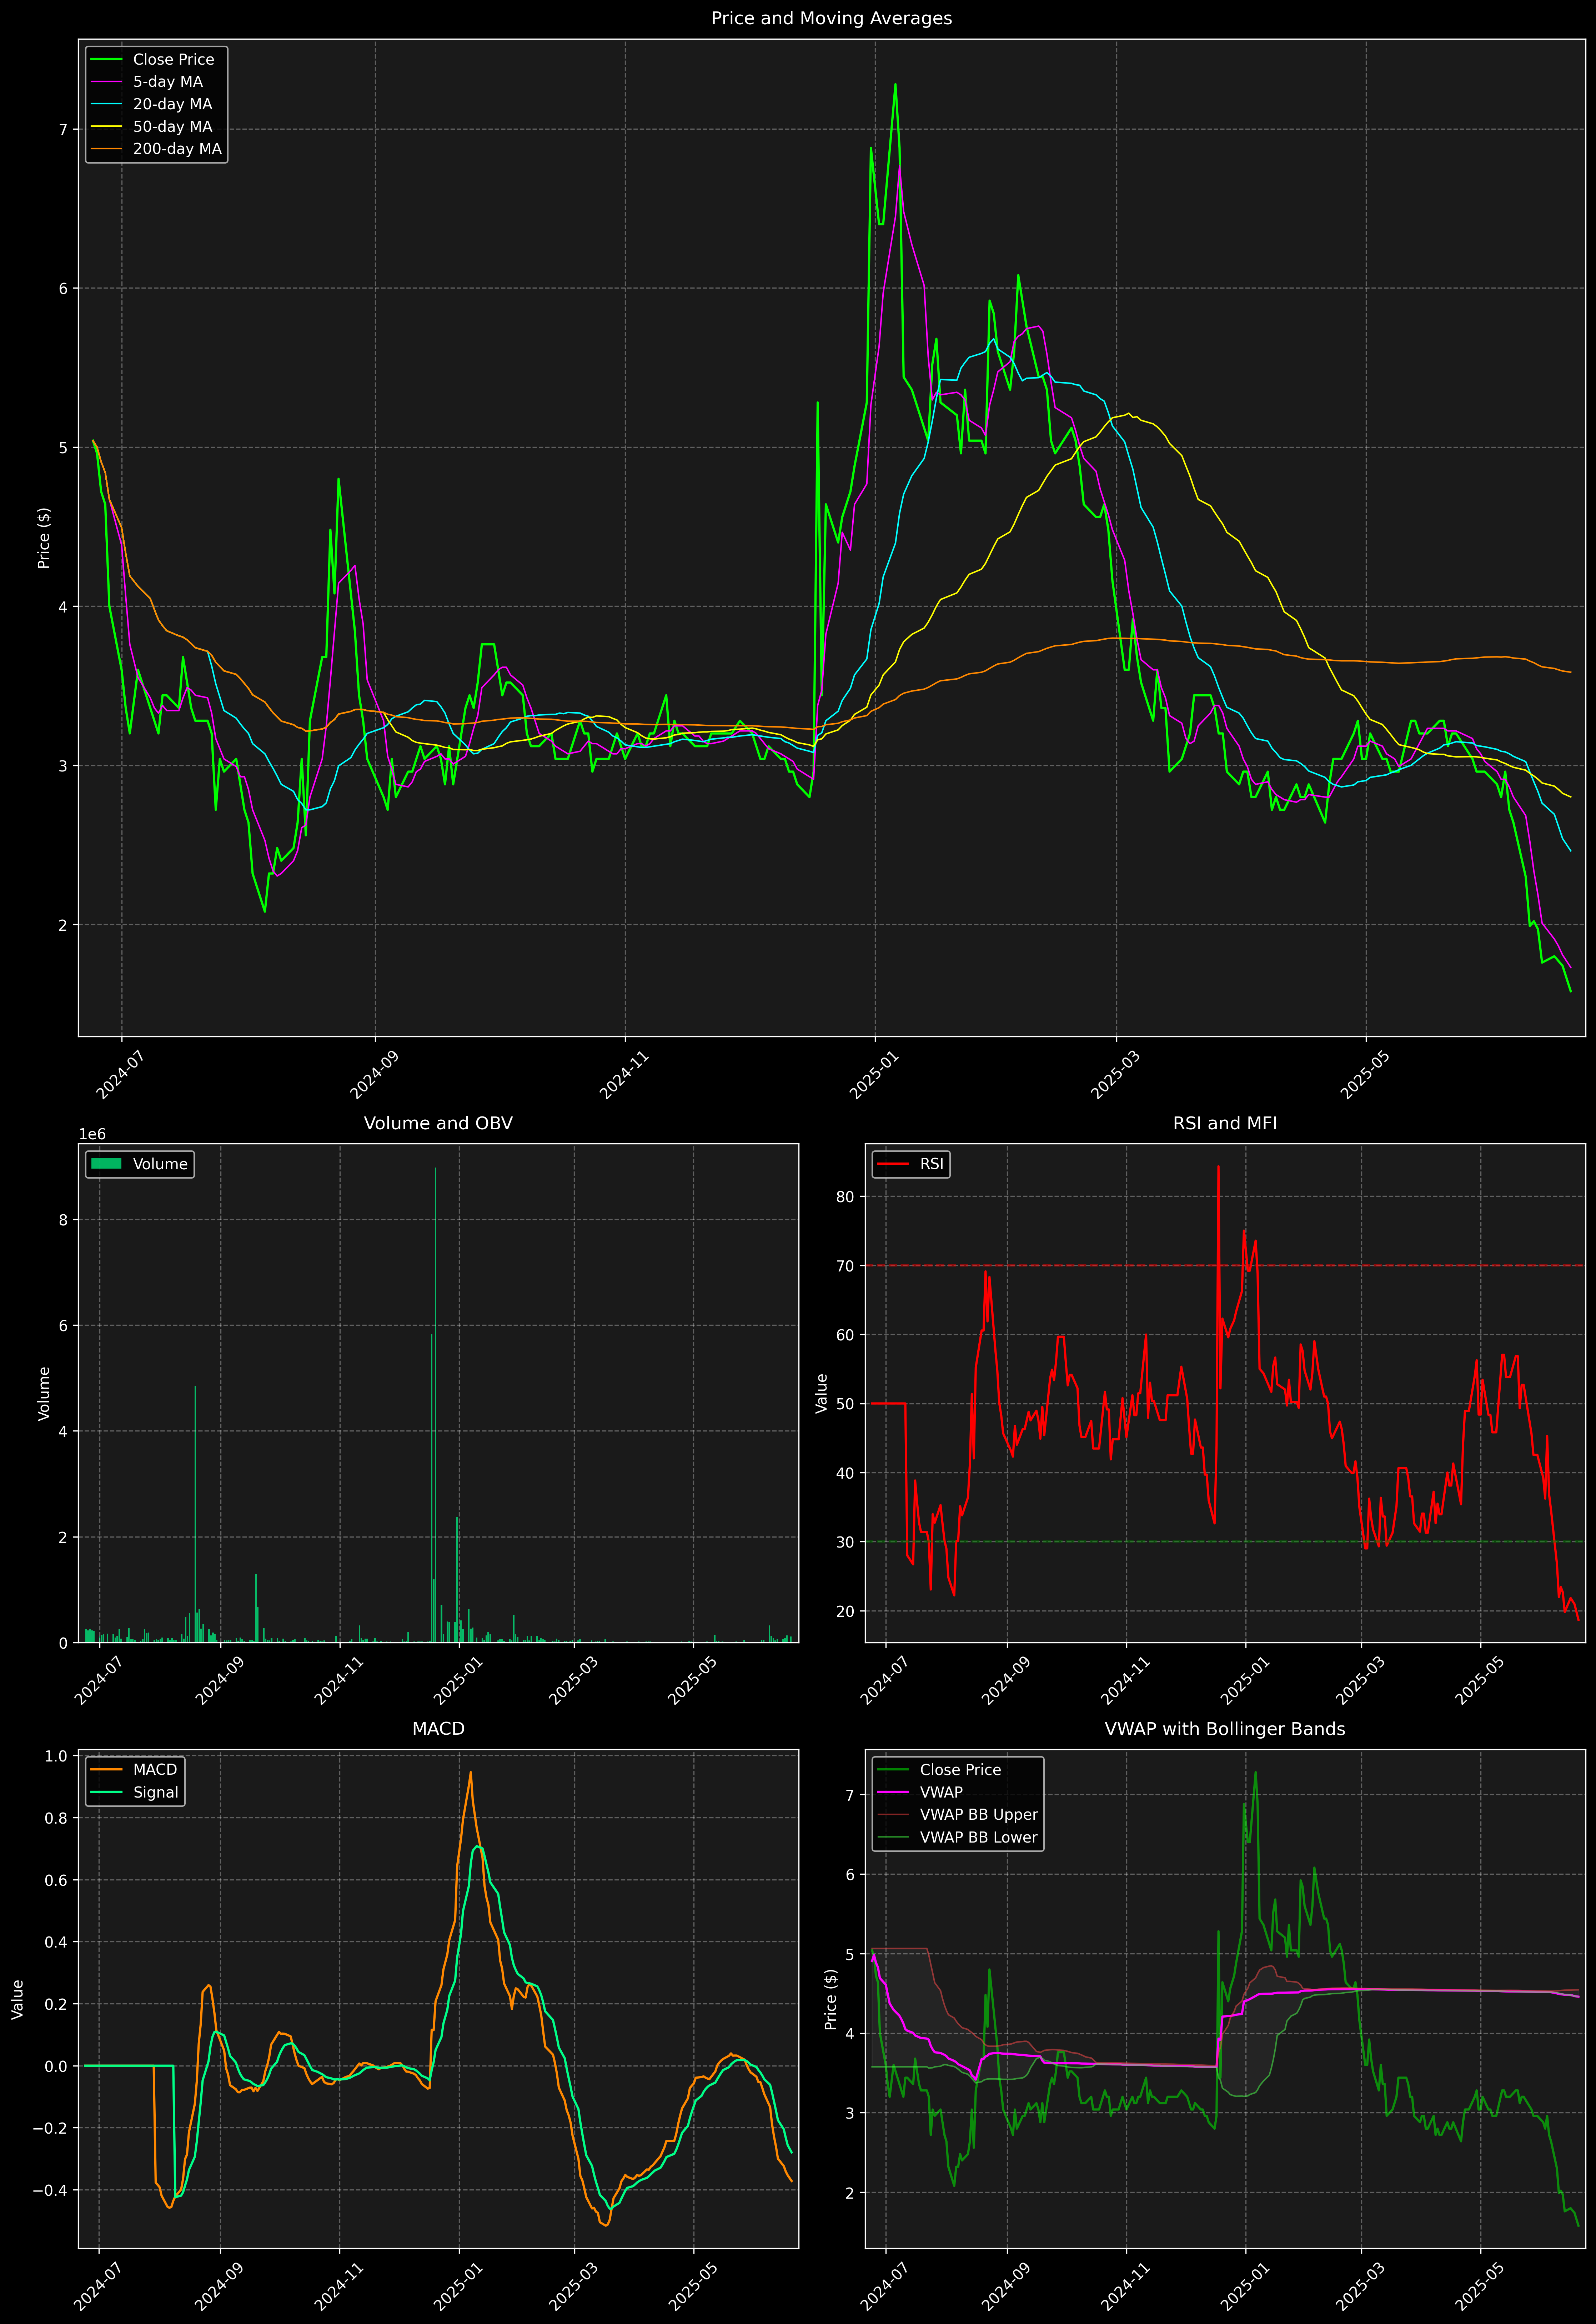Click y-axis tick '0.6' on the MACD chart

coord(57,1880)
